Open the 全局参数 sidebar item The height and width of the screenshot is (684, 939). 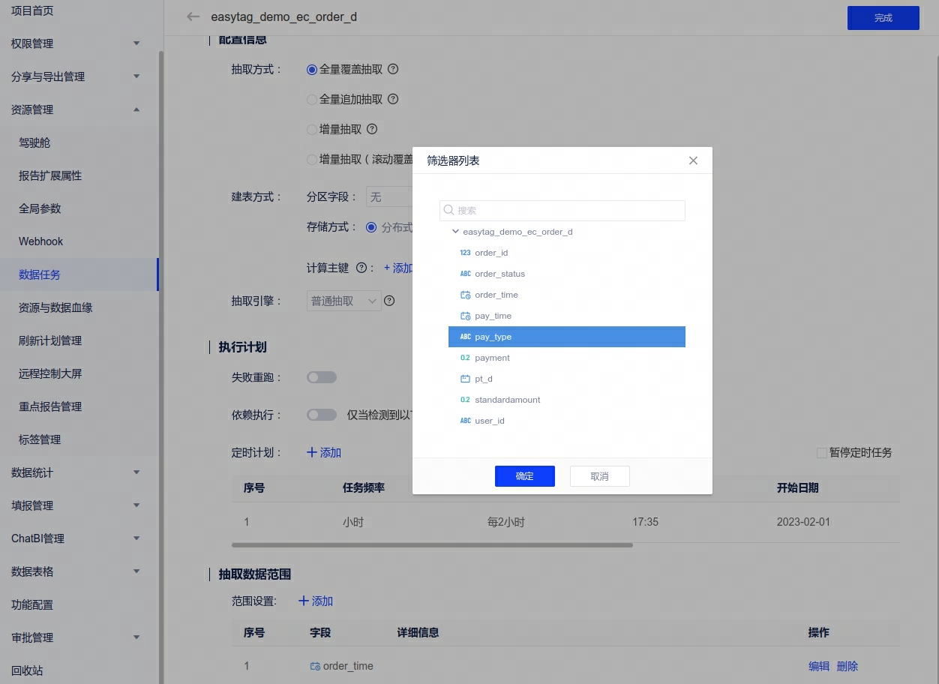40,208
